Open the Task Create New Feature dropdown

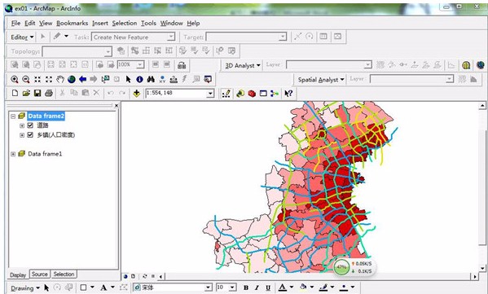pyautogui.click(x=171, y=37)
